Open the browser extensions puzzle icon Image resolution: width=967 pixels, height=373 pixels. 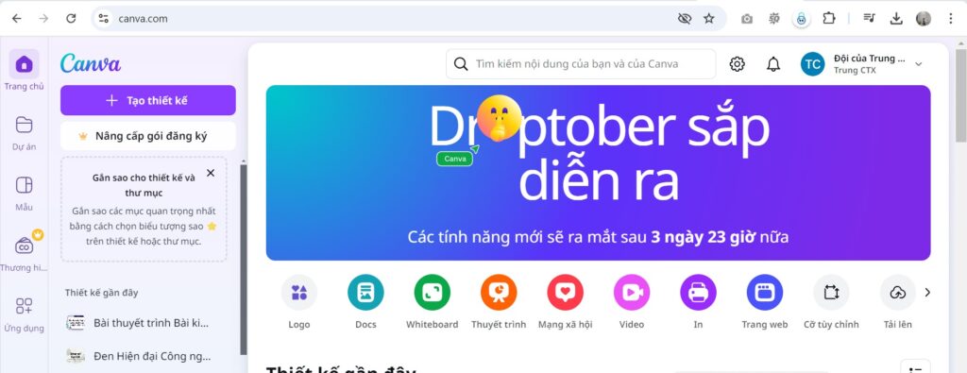(829, 19)
